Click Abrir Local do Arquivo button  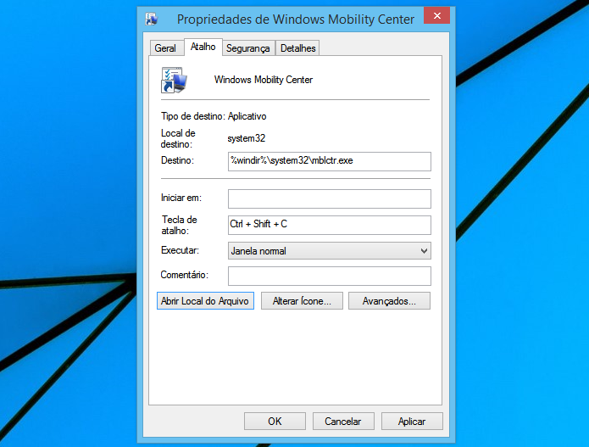[x=205, y=301]
